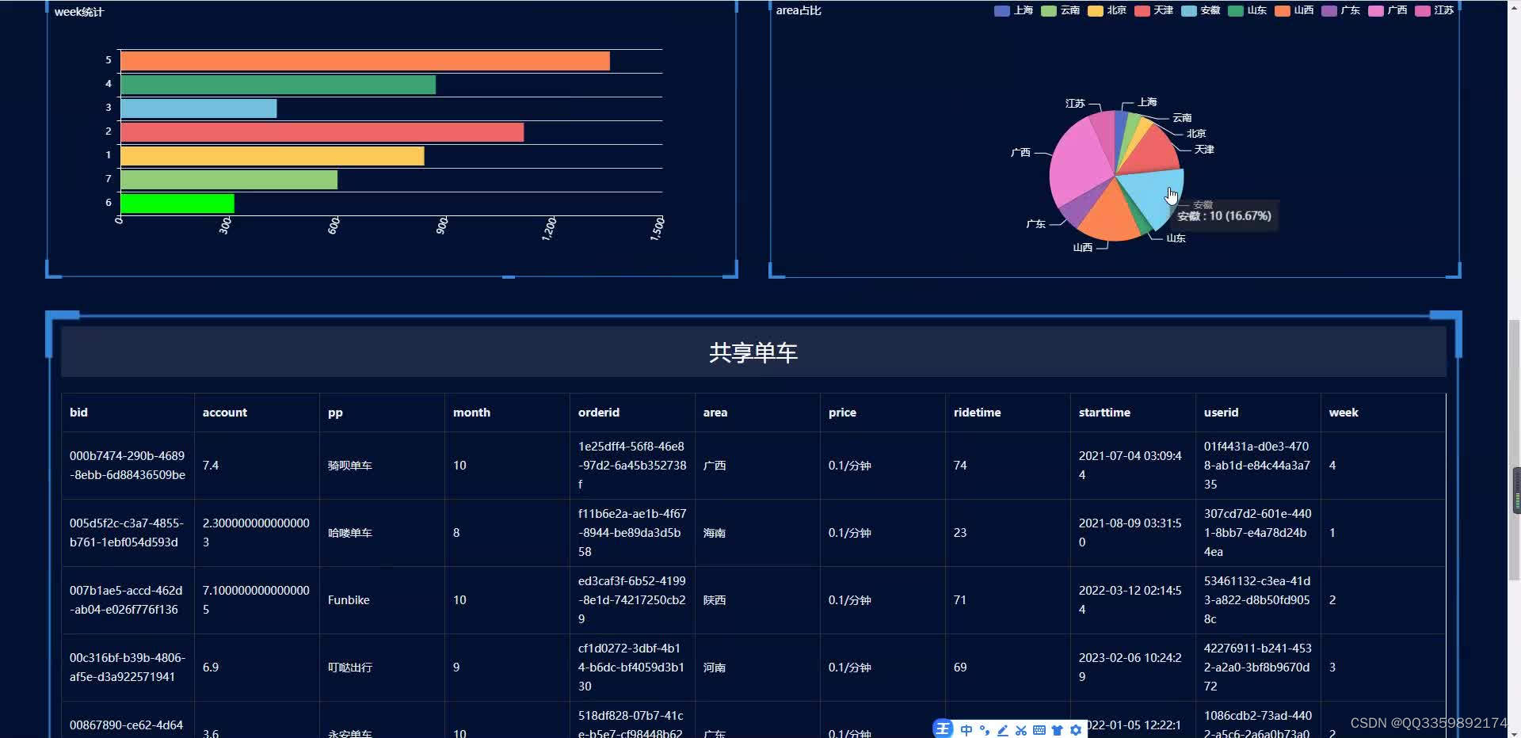Toggle 云南 legend item in area chart
The image size is (1521, 738).
point(1060,10)
